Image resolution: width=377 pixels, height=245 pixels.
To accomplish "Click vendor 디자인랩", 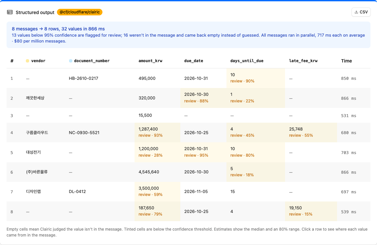I will [33, 192].
